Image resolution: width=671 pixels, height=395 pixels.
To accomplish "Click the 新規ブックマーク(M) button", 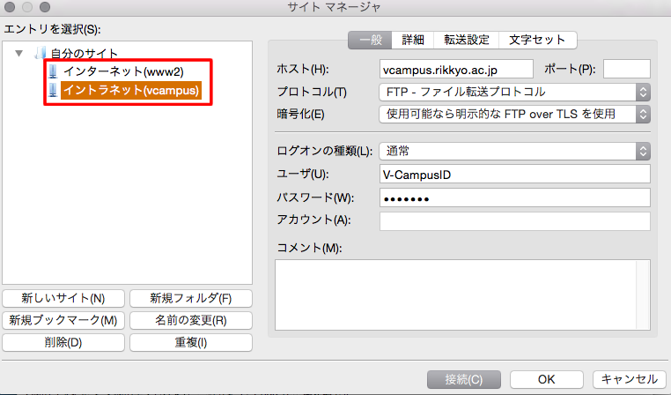I will click(x=63, y=320).
